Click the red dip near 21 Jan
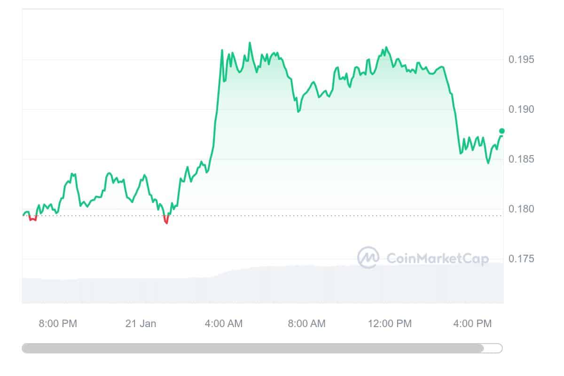564x376 pixels. 166,219
